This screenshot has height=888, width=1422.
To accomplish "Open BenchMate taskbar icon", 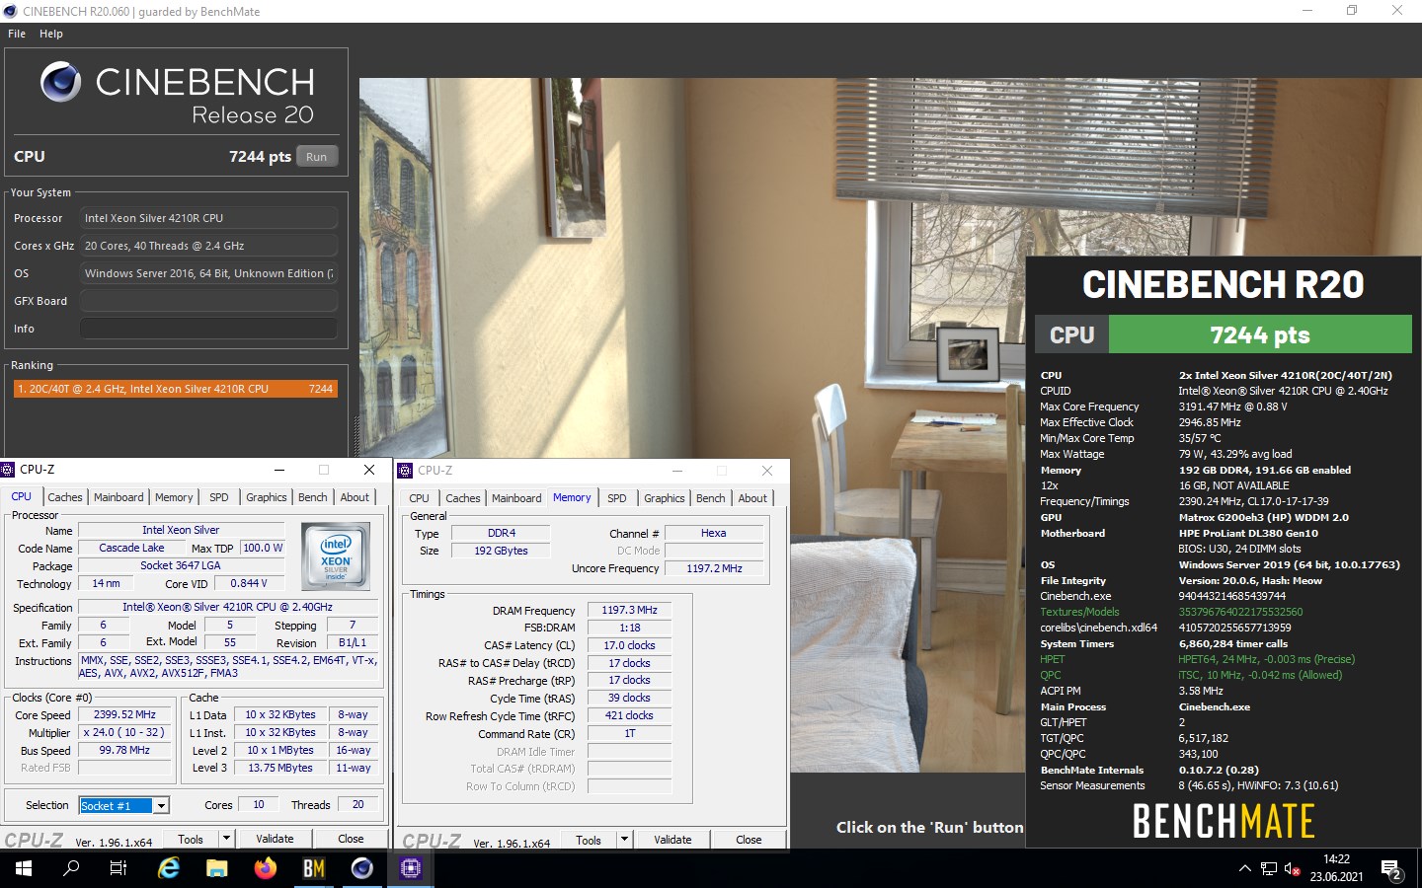I will (x=314, y=868).
